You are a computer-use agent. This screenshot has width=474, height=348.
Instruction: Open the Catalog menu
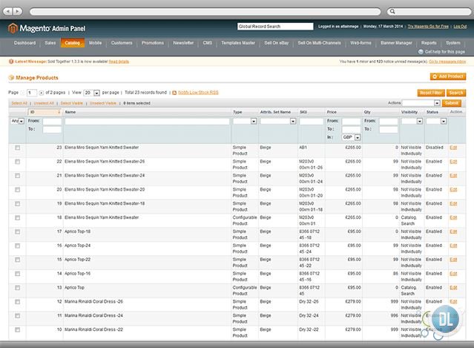pyautogui.click(x=73, y=43)
